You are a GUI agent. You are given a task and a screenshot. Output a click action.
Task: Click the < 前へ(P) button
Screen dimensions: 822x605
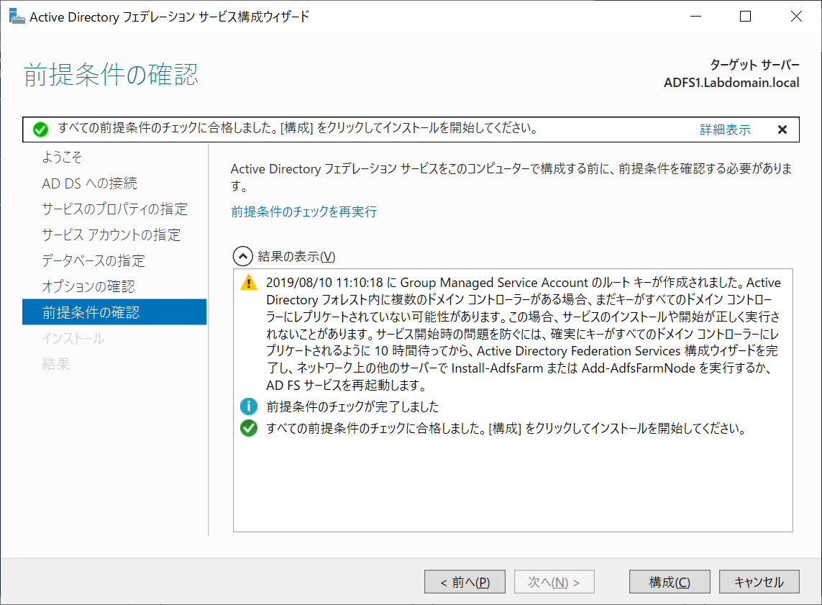pos(465,582)
